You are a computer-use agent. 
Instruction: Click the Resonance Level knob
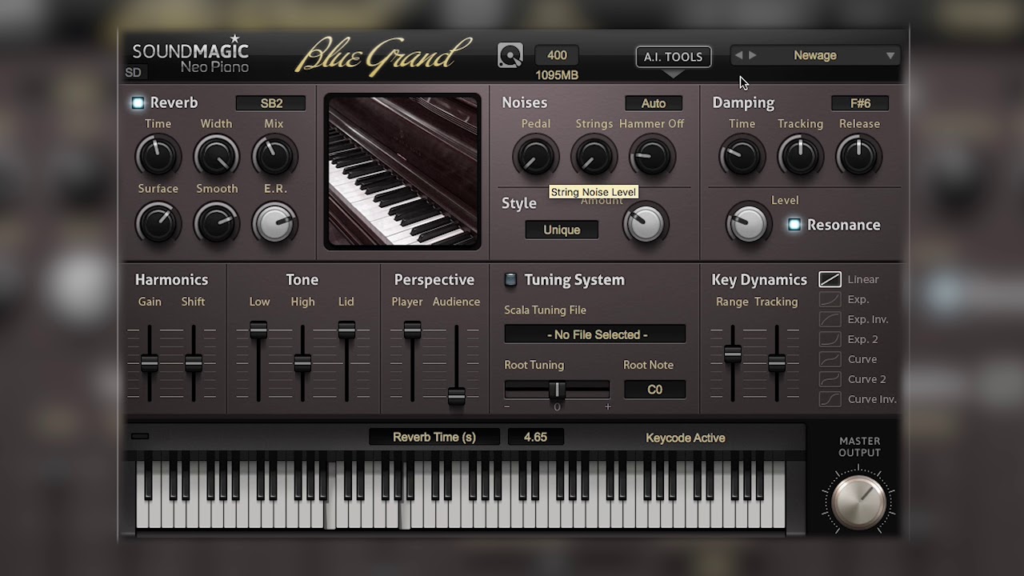[748, 223]
